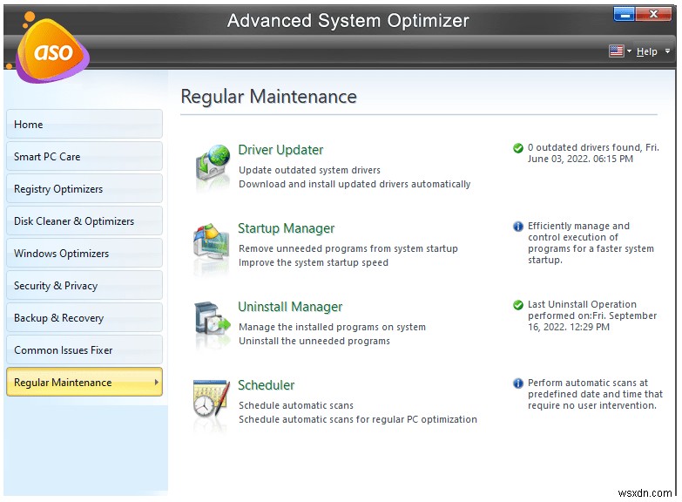Click 'Uninstall the unneeded programs' text
The height and width of the screenshot is (502, 682).
point(314,341)
